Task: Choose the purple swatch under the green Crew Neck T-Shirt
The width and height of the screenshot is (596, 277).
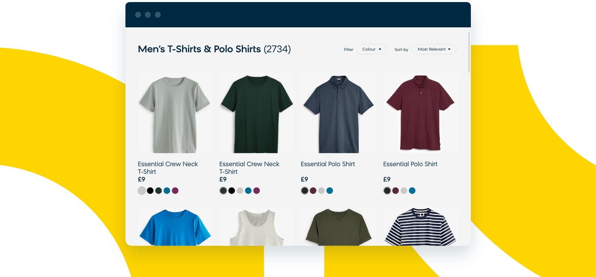Action: 256,190
